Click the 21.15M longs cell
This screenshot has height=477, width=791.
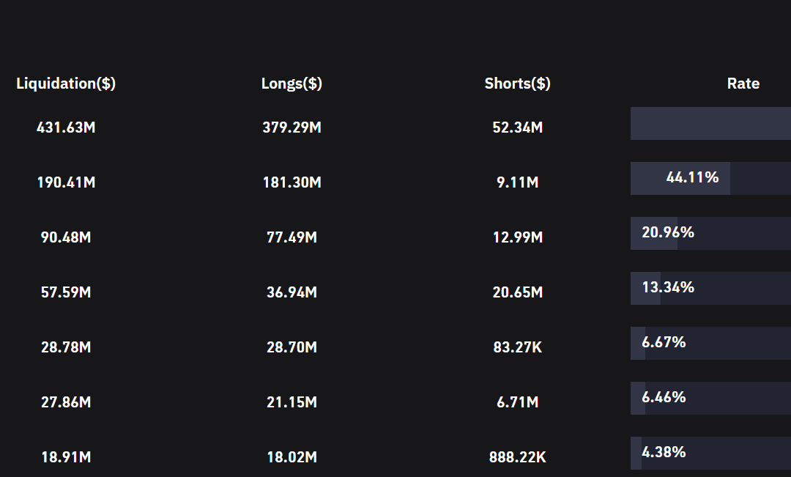[x=291, y=402]
